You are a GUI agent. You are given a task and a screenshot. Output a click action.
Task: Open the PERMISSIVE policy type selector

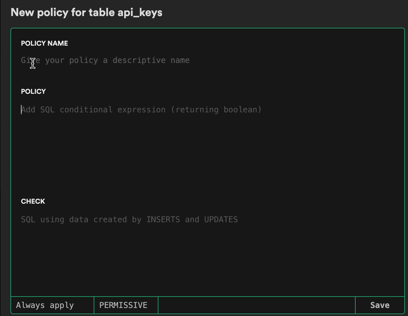click(123, 305)
